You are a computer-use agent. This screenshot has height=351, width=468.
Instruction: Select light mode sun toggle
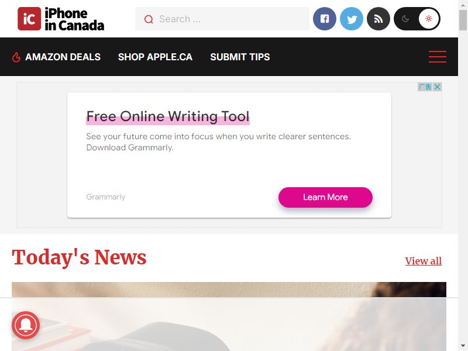point(429,19)
